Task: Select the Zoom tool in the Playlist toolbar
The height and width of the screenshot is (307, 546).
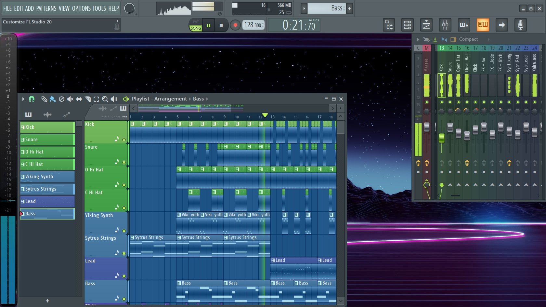Action: click(105, 99)
